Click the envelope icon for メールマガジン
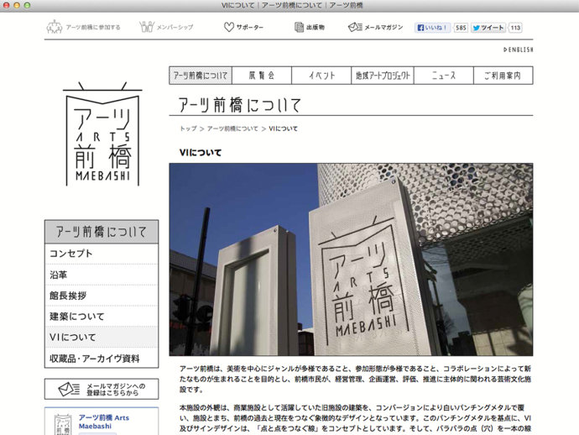Viewport: 579px width, 435px height. [355, 27]
